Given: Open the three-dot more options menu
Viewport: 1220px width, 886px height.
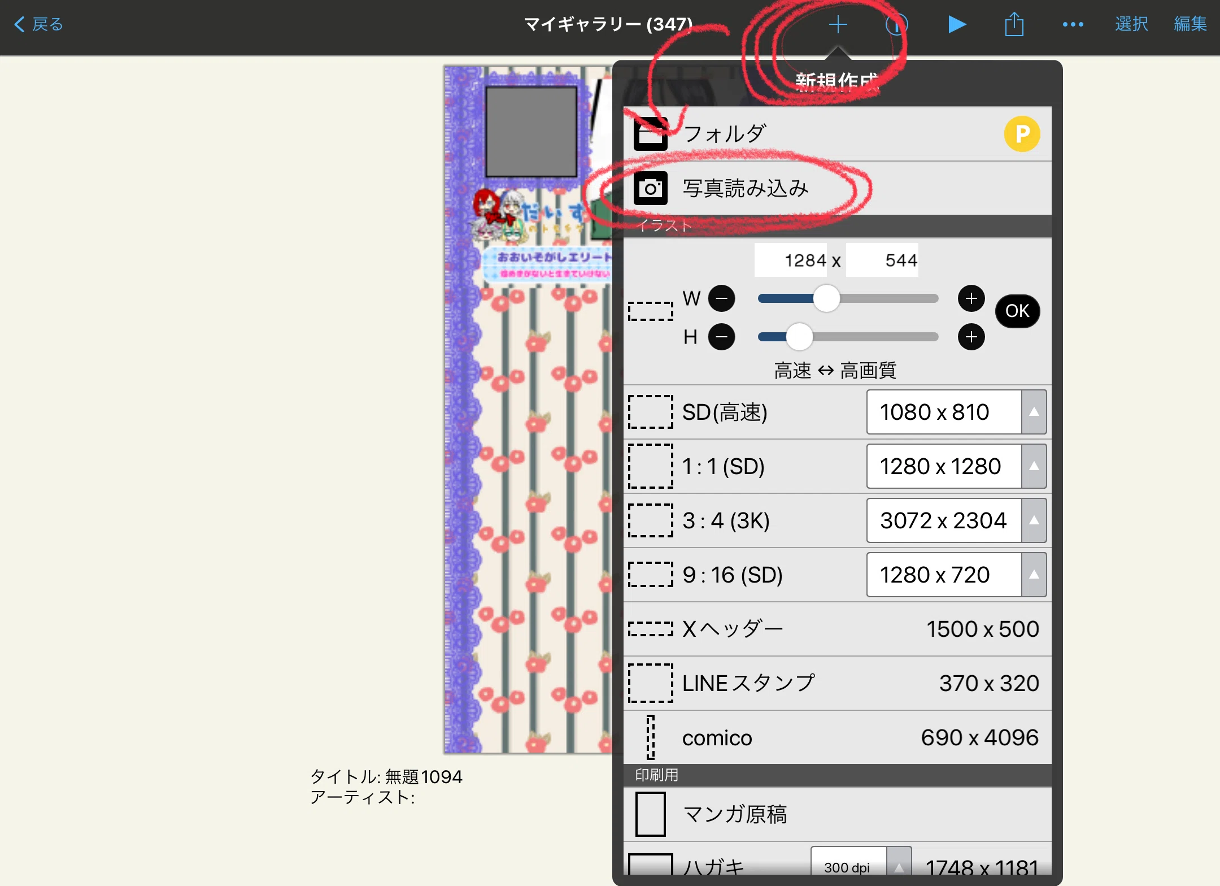Looking at the screenshot, I should pyautogui.click(x=1073, y=24).
